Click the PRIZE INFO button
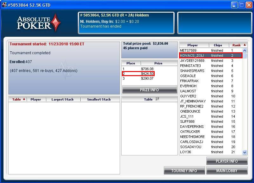254x183 pixels. [150, 90]
